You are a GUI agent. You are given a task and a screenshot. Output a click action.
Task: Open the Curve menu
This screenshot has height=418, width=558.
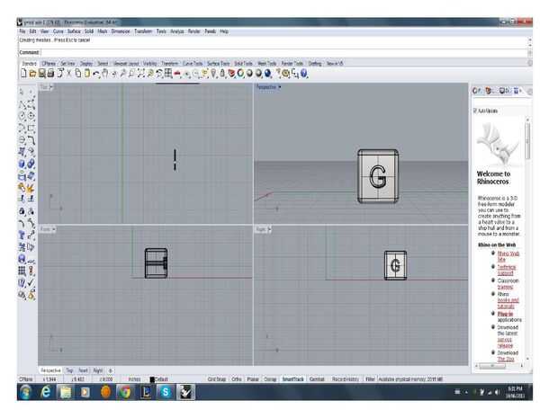pos(58,31)
